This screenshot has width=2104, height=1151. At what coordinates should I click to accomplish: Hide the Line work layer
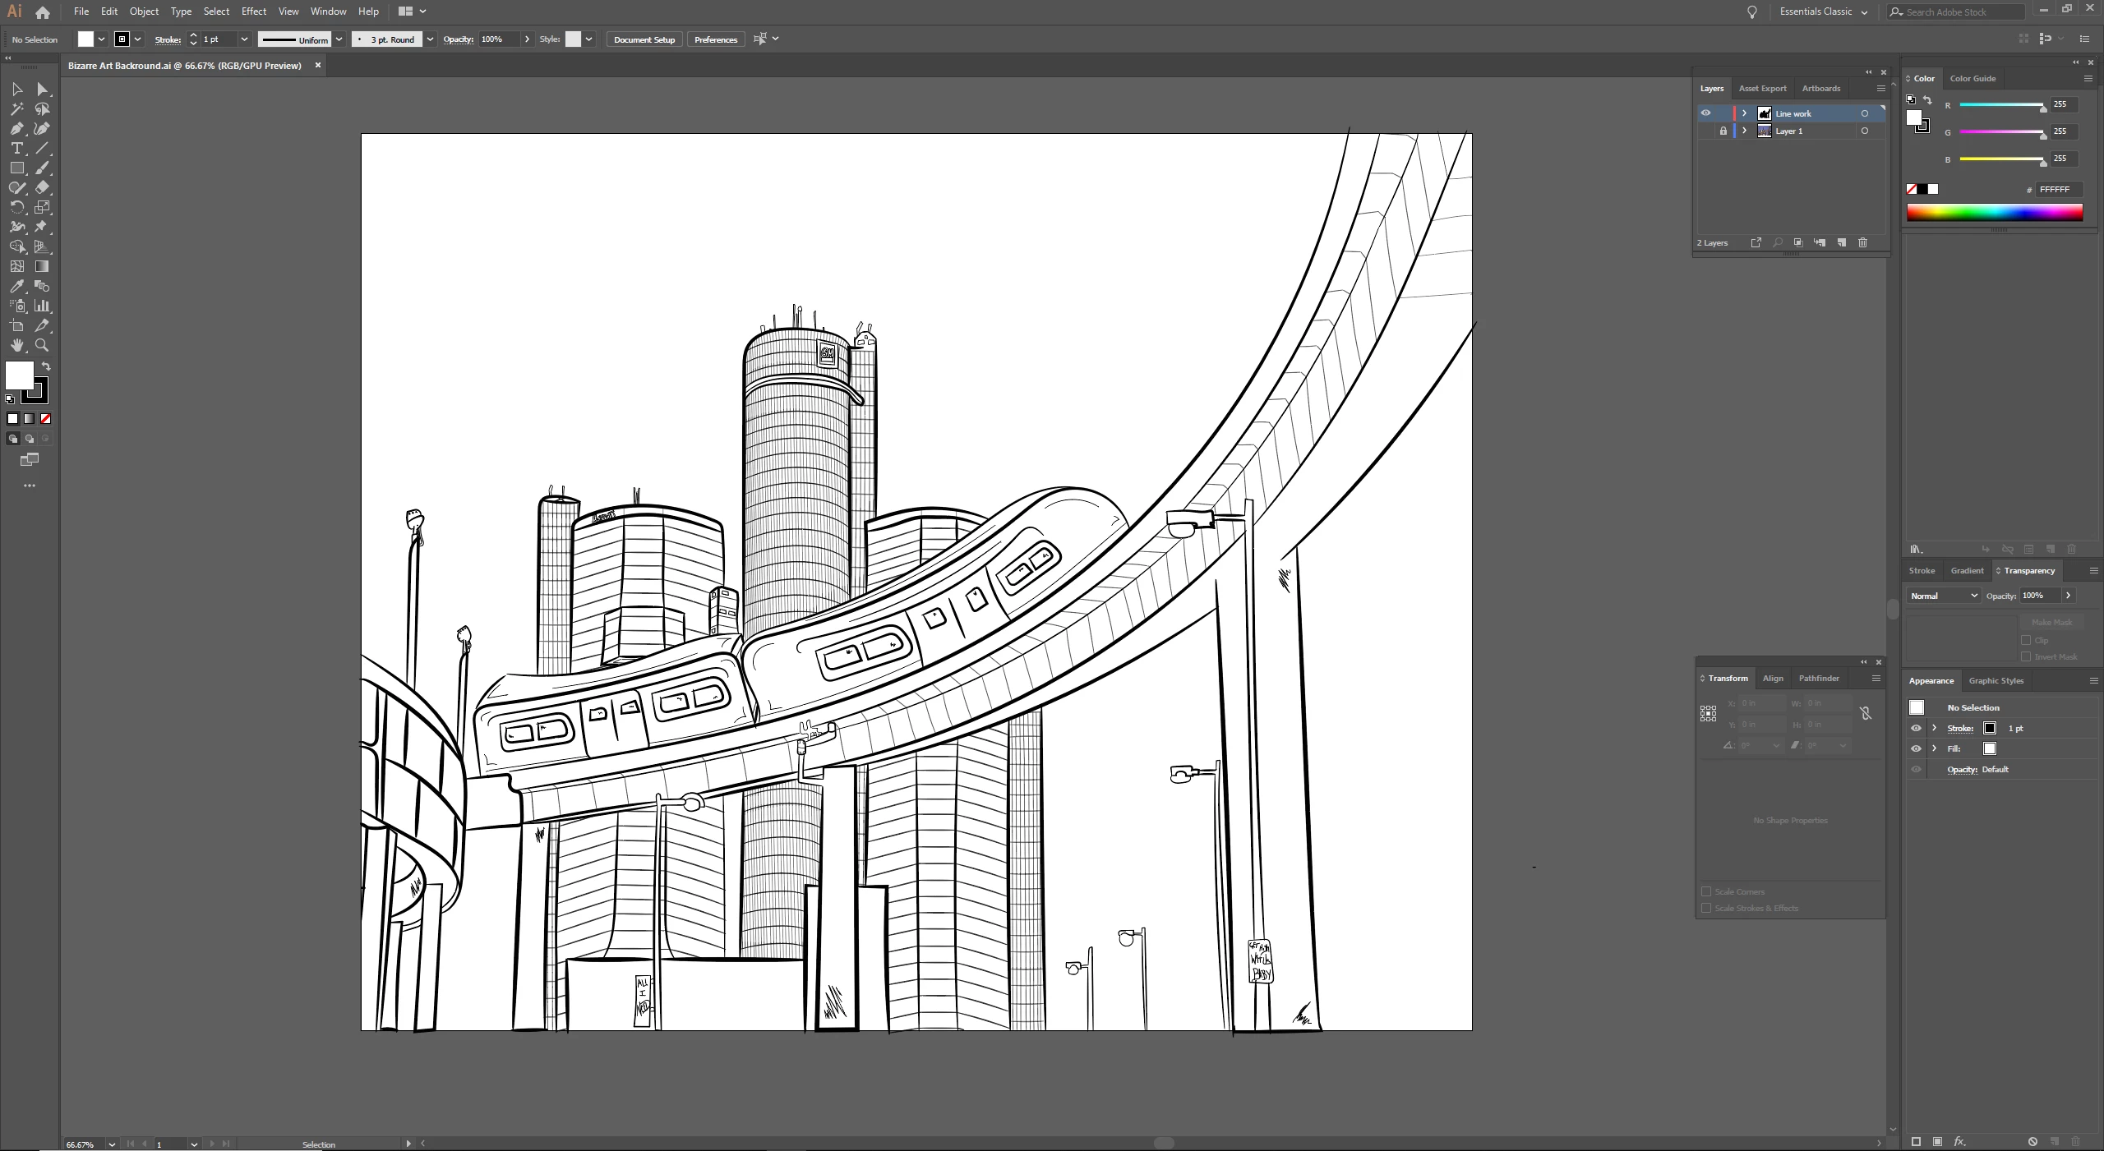(x=1705, y=113)
